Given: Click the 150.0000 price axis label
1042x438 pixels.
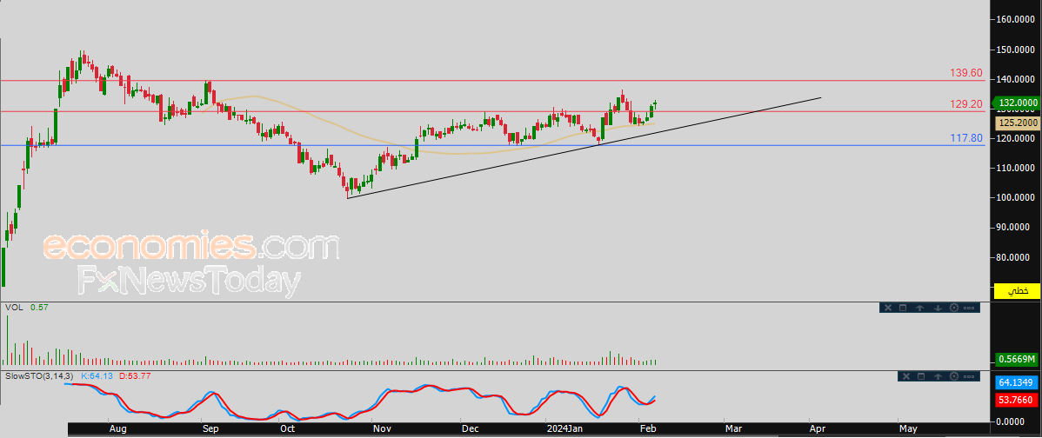Looking at the screenshot, I should point(1016,50).
